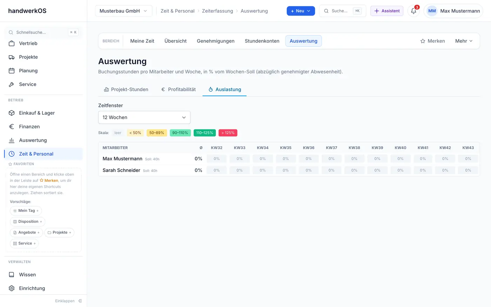Collapse the sidebar via Einklappen
This screenshot has width=491, height=307.
click(68, 301)
